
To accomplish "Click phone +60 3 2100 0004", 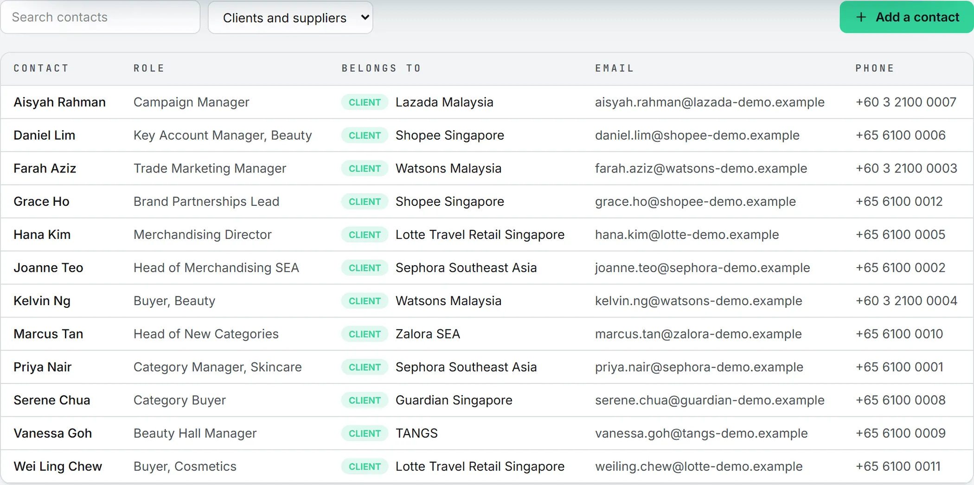I will pos(906,301).
